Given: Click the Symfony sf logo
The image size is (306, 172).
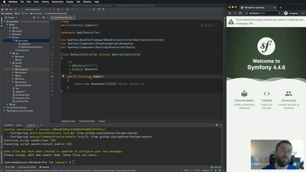Looking at the screenshot, I should pos(266,46).
